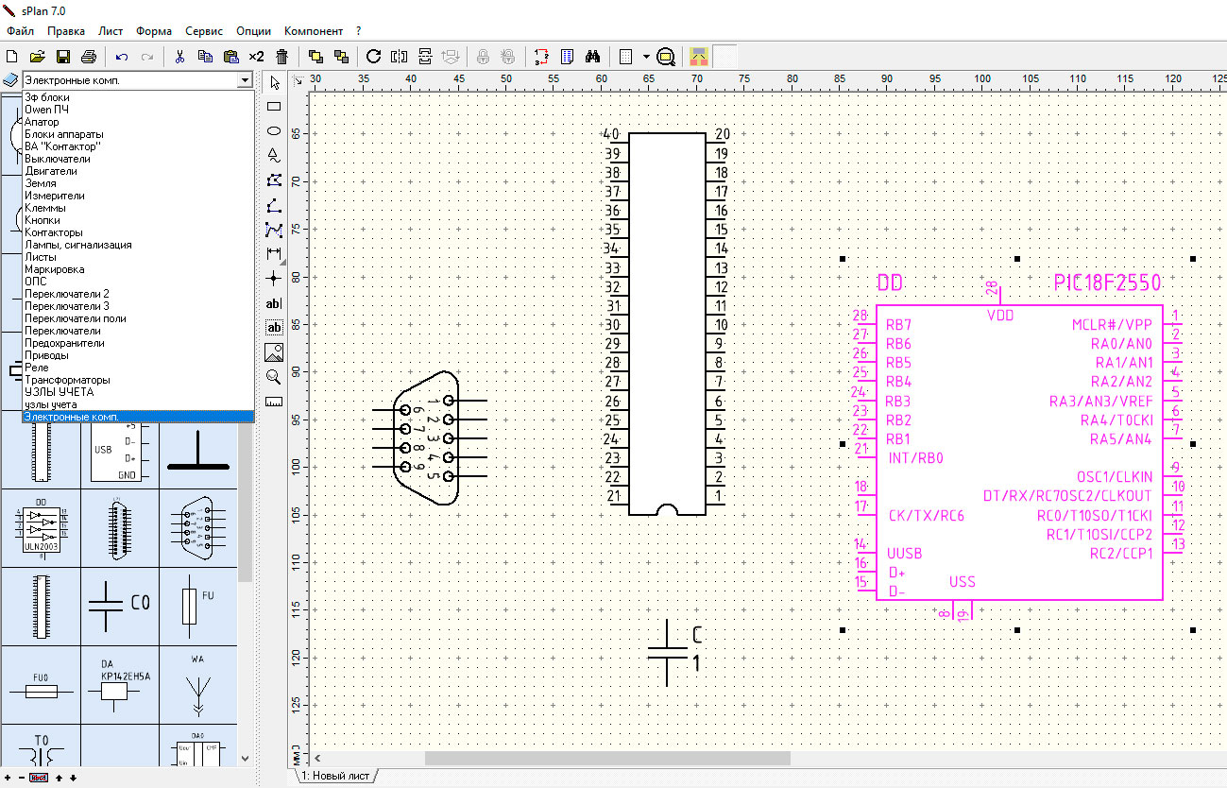Open the Лист menu
This screenshot has width=1227, height=788.
(111, 31)
